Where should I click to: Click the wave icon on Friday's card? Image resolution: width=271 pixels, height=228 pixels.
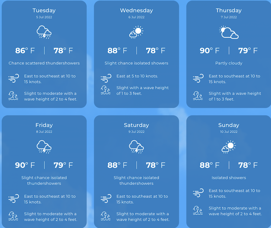pyautogui.click(x=14, y=216)
